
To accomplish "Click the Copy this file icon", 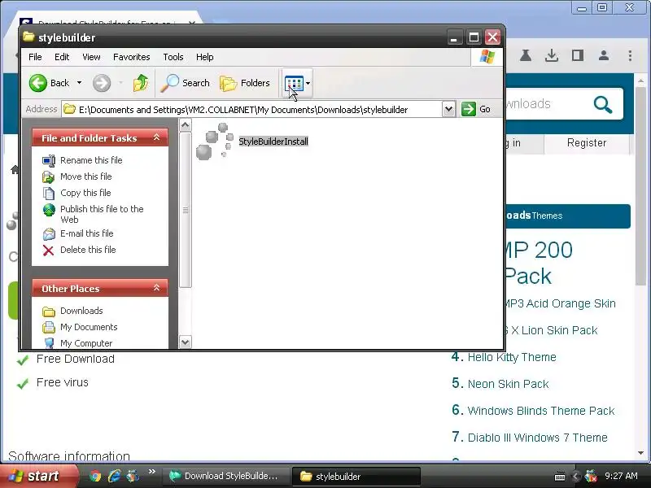I will [49, 194].
